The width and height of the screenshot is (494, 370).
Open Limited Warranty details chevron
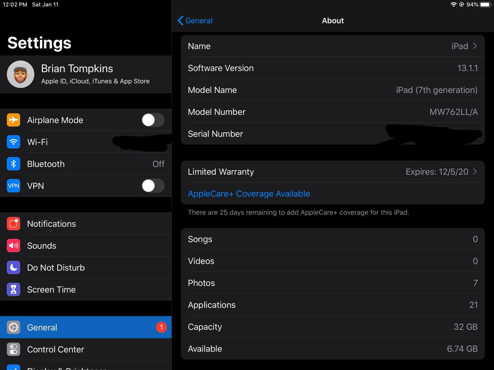click(475, 172)
